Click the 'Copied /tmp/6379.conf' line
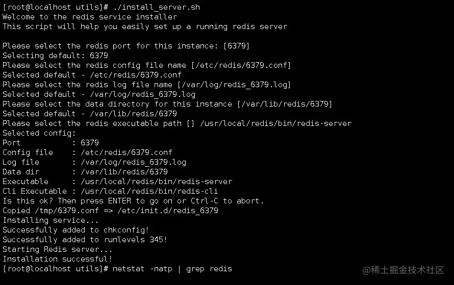The image size is (454, 285). 110,211
